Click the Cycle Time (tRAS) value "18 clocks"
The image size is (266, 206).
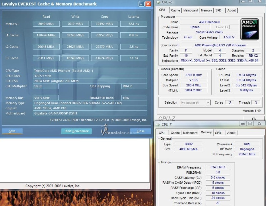(x=218, y=193)
